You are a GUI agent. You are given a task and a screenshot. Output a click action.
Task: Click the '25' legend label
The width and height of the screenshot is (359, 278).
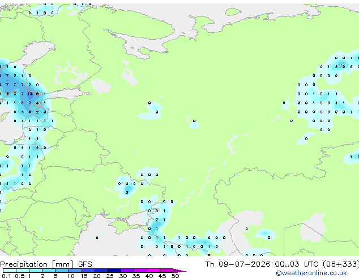[x=110, y=276]
